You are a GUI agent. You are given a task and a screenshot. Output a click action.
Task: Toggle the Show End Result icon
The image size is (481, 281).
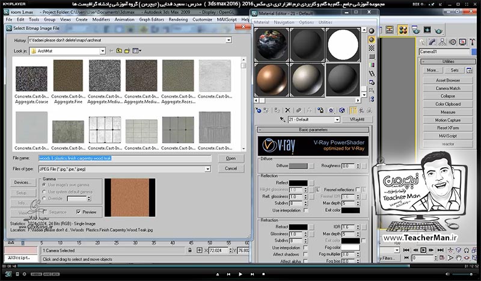click(353, 110)
